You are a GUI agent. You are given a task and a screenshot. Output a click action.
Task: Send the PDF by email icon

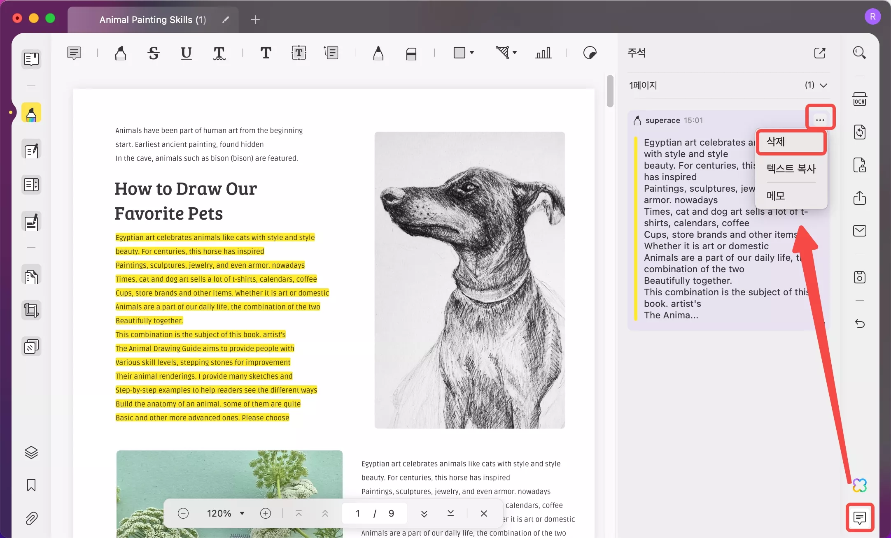859,231
